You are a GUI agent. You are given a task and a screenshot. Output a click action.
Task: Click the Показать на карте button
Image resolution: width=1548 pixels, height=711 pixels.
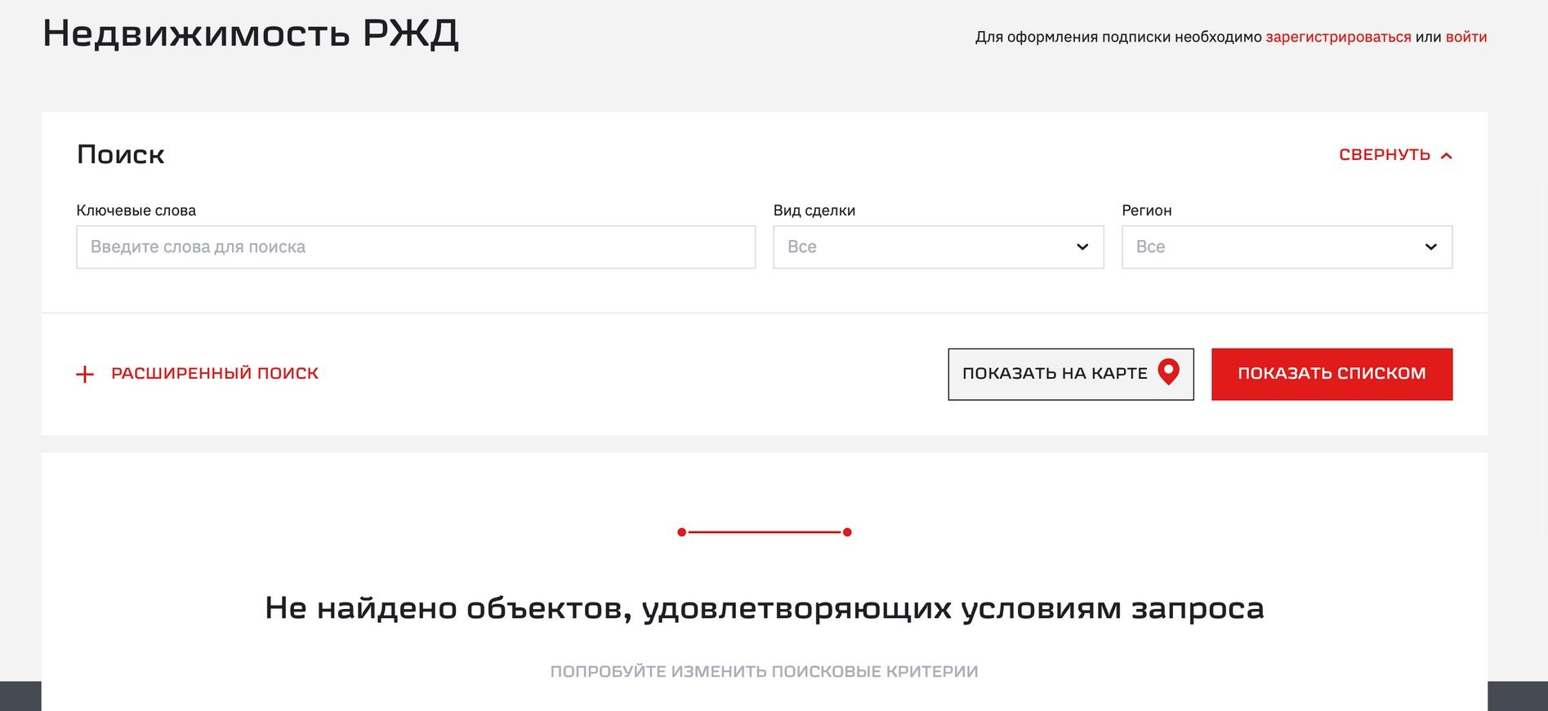tap(1071, 374)
